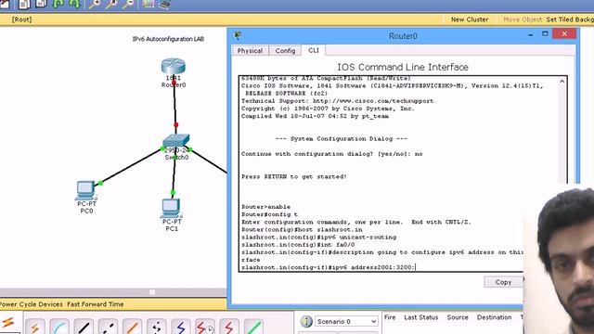Screen dimensions: 594x334
Task: Click the green Undo arrow icon
Action: tap(58, 4)
